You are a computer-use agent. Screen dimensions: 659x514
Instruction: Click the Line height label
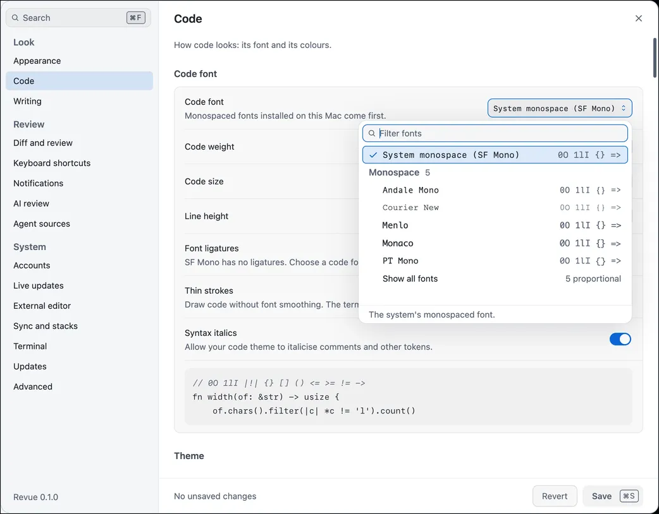tap(206, 216)
